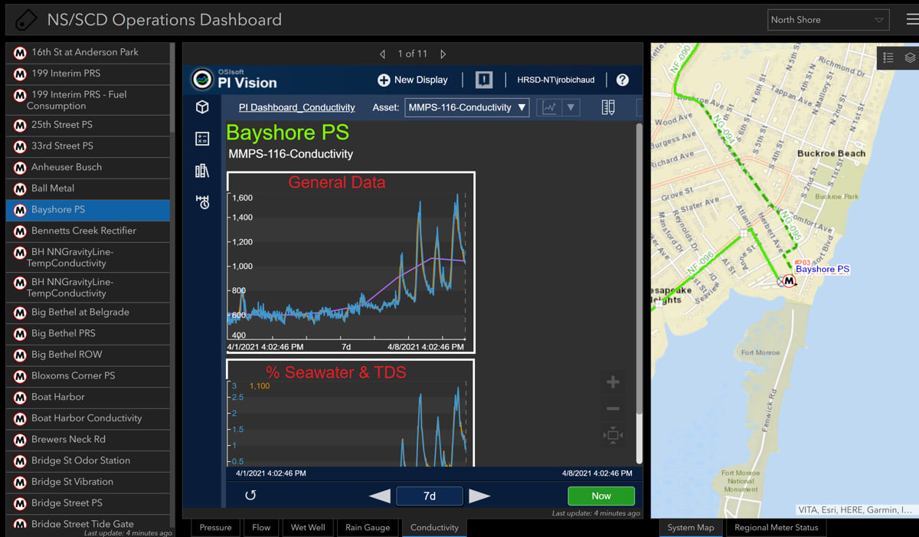This screenshot has width=919, height=537.
Task: Switch to the Regional Meter Status tab
Action: coord(777,527)
